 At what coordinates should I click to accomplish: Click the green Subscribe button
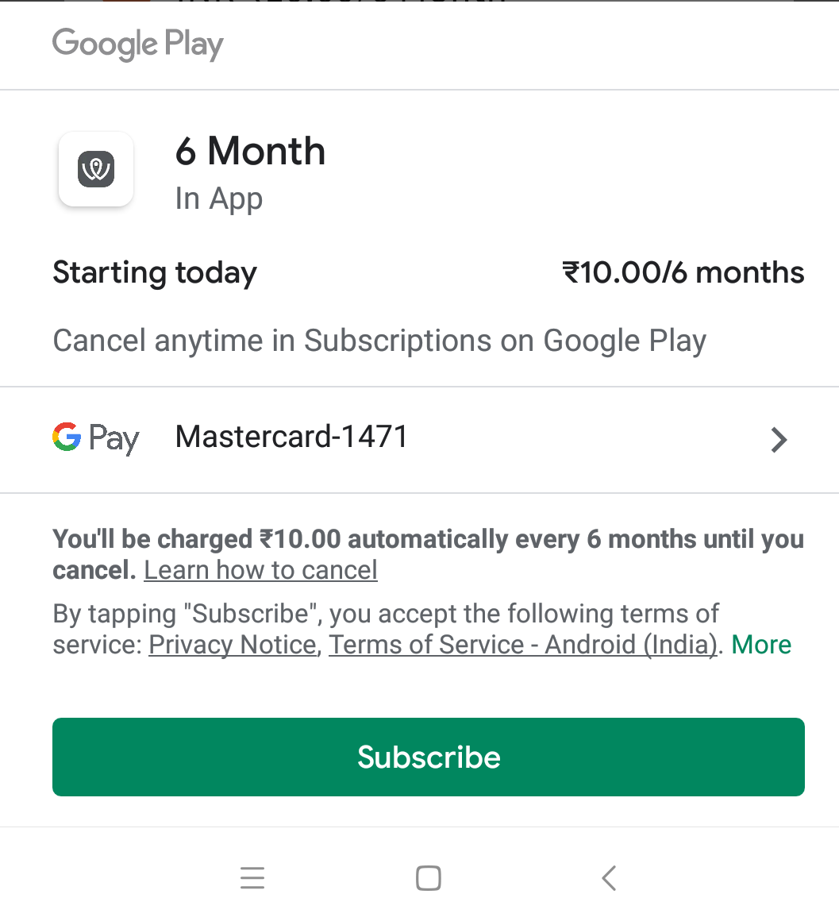click(429, 757)
